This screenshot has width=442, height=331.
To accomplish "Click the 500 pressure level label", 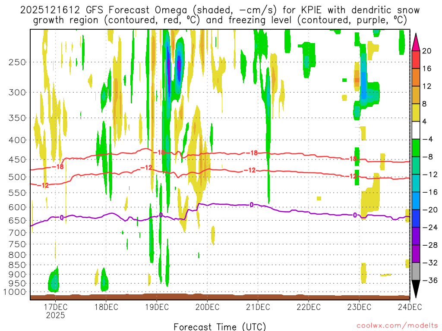I will click(x=17, y=177).
